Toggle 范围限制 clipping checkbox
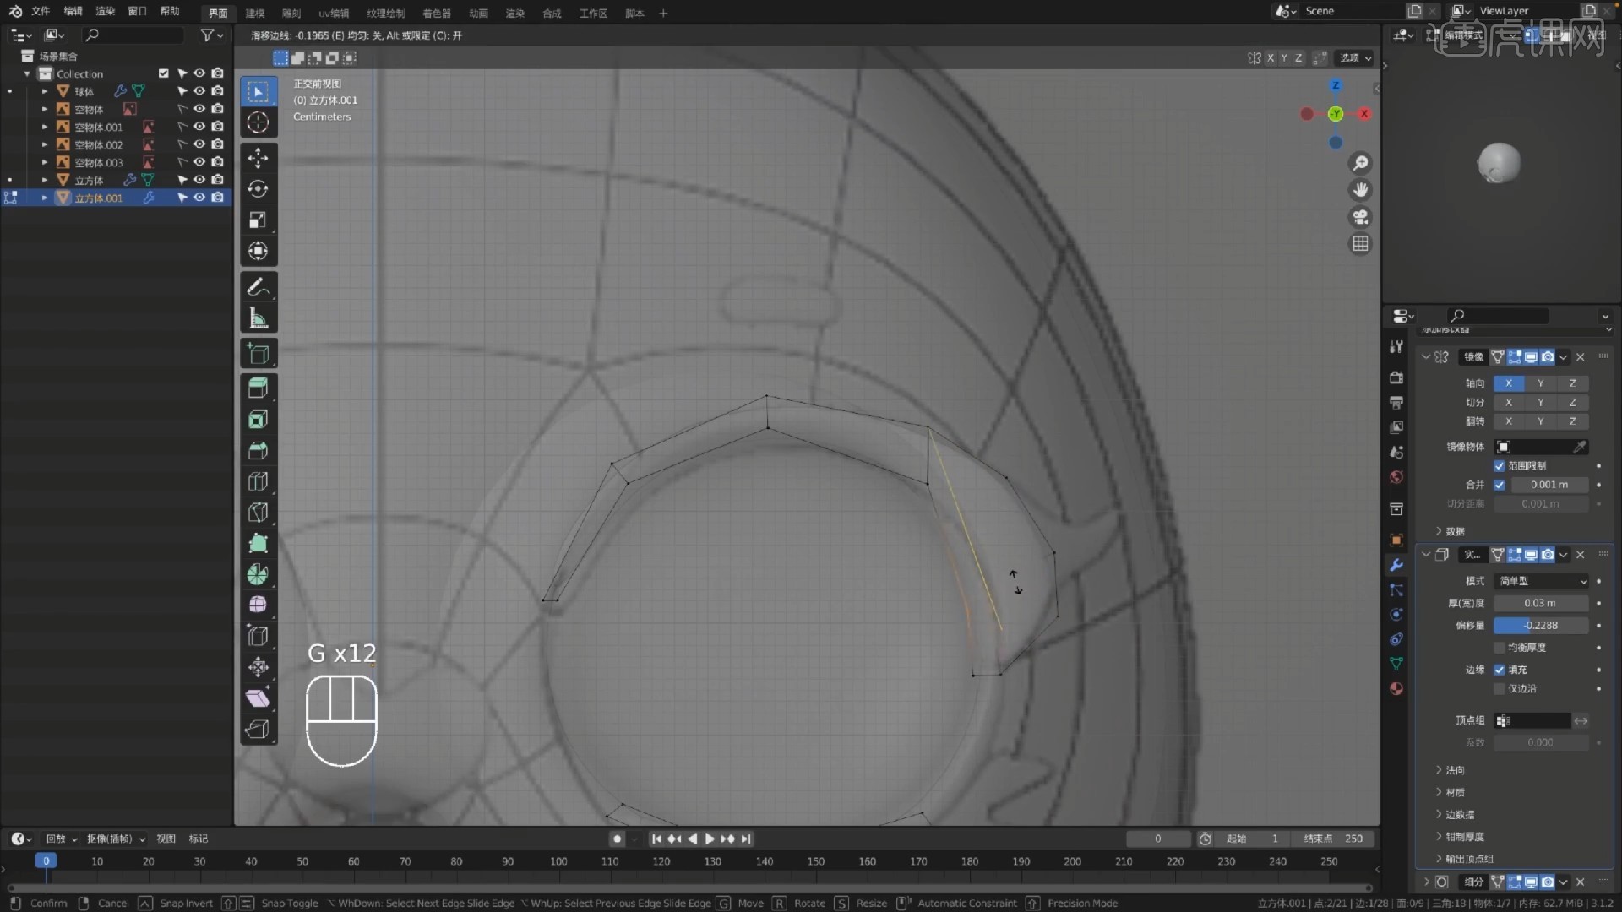Screen dimensions: 1622x912 pyautogui.click(x=1500, y=466)
